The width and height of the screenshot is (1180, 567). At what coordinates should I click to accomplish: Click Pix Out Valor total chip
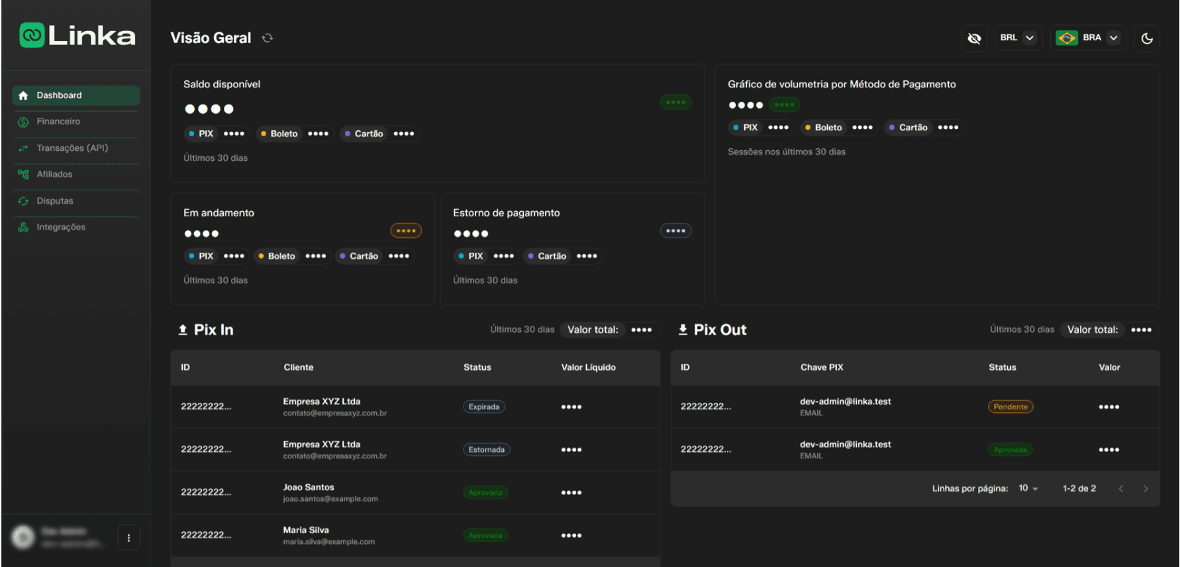point(1109,329)
